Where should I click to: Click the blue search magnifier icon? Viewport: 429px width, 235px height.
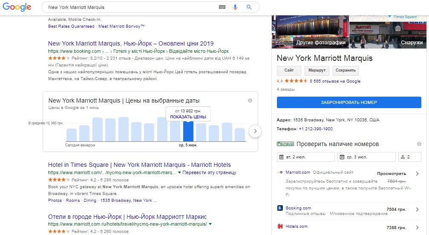click(x=249, y=7)
